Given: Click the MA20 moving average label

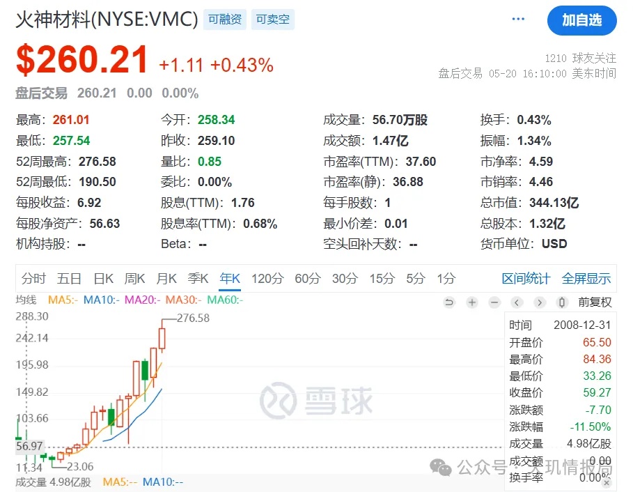Looking at the screenshot, I should pos(142,300).
